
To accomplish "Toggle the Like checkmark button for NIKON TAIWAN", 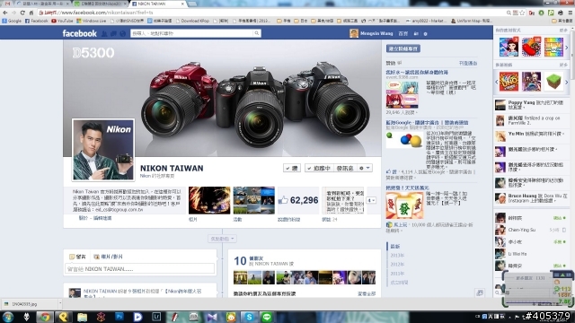I will 292,168.
